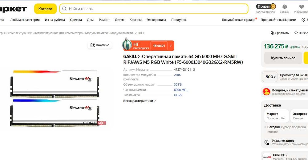Click the COREPC store logo
308x160 pixels.
tap(267, 157)
